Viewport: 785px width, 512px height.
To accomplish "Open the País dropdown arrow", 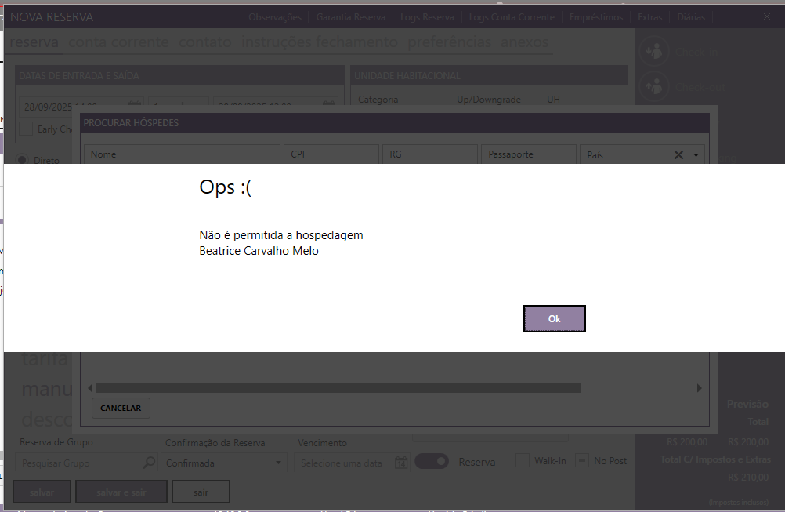I will point(696,155).
